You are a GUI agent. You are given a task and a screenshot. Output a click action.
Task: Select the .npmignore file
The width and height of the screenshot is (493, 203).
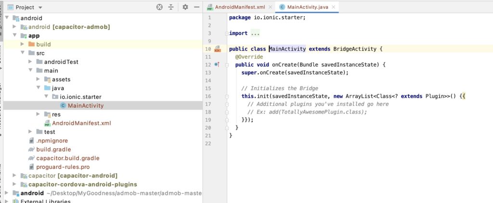[52, 141]
